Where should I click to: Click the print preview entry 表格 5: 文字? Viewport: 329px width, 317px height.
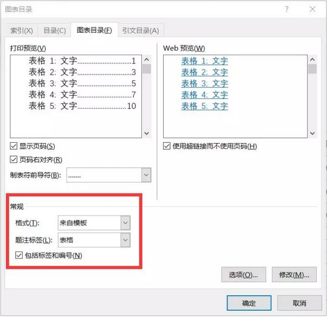click(x=82, y=106)
